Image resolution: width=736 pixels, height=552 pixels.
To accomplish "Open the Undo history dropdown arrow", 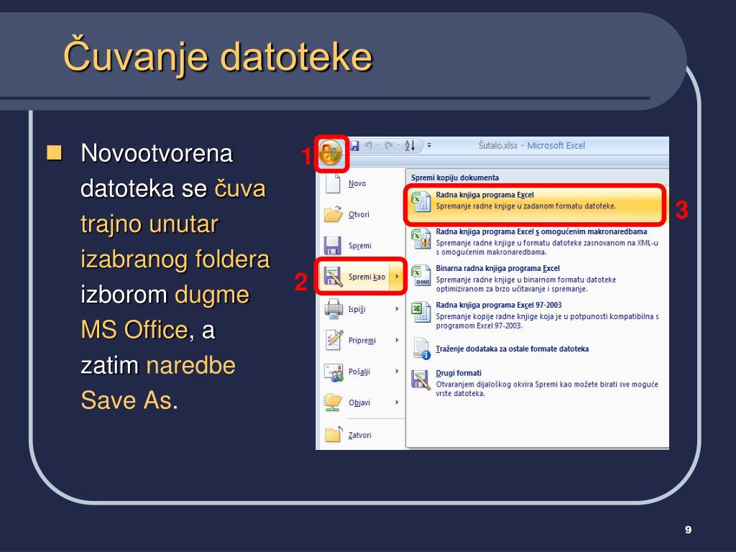I will tap(377, 146).
